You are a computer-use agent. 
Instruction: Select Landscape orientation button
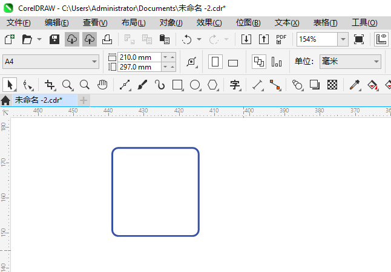pyautogui.click(x=233, y=62)
